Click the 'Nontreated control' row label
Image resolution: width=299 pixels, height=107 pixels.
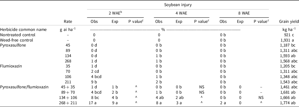click(x=18, y=35)
